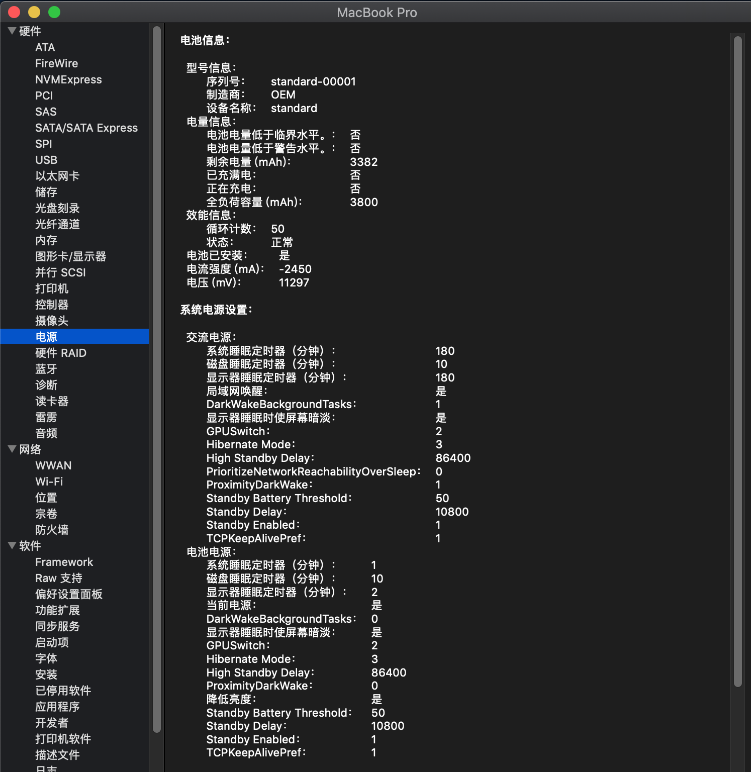Screen dimensions: 751x772
Task: Select 读卡器 in sidebar
Action: point(52,401)
